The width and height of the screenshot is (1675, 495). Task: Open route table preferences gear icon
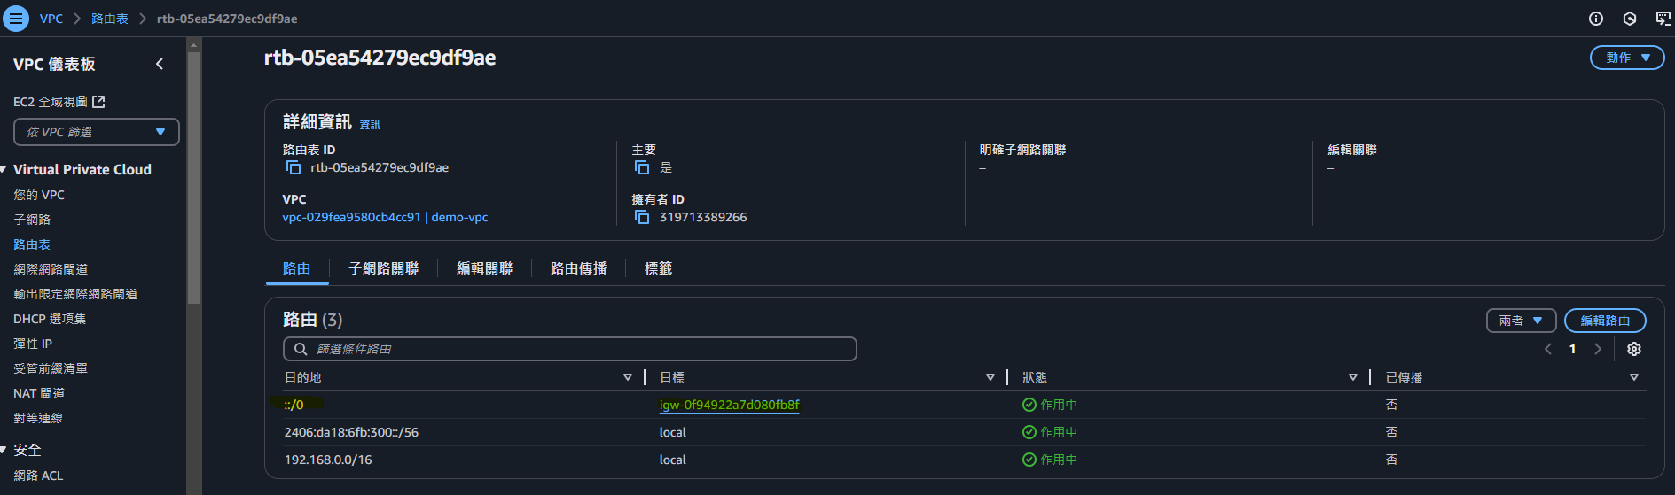click(1634, 349)
